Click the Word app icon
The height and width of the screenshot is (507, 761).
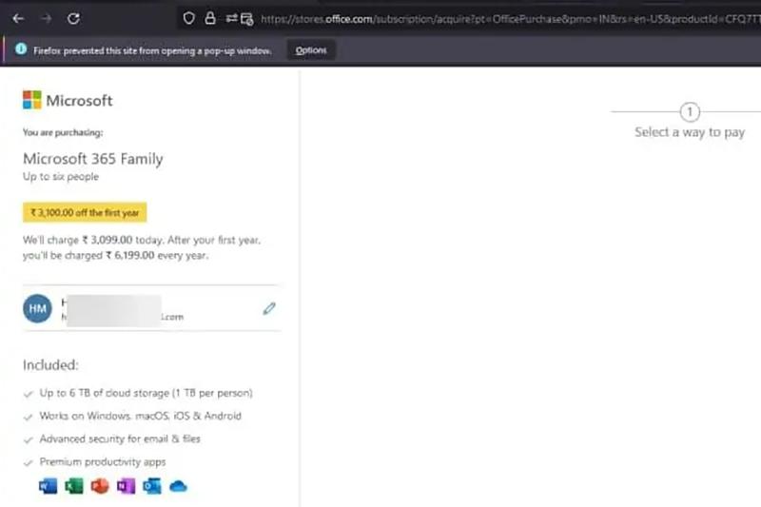49,486
